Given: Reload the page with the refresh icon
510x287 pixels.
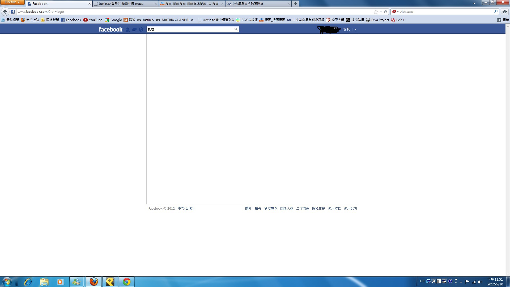Looking at the screenshot, I should coord(385,12).
